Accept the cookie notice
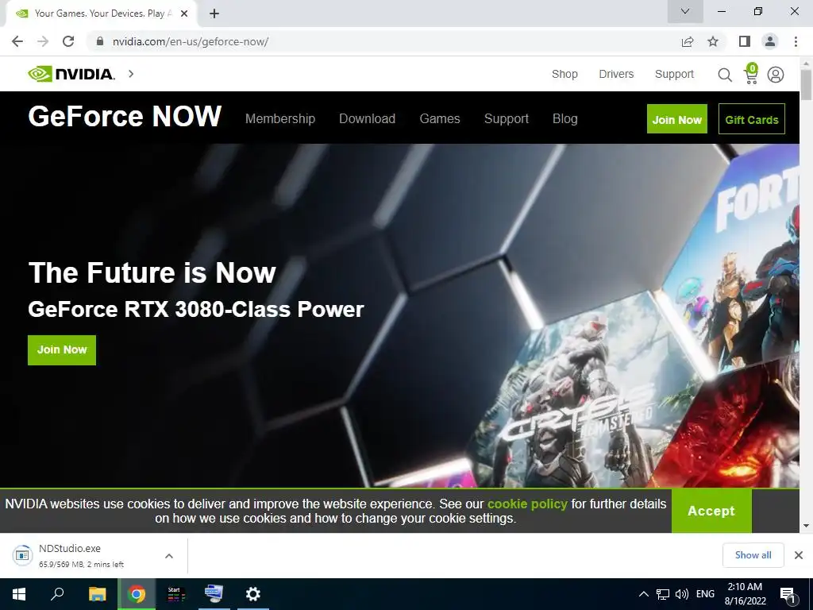The width and height of the screenshot is (813, 610). click(711, 511)
